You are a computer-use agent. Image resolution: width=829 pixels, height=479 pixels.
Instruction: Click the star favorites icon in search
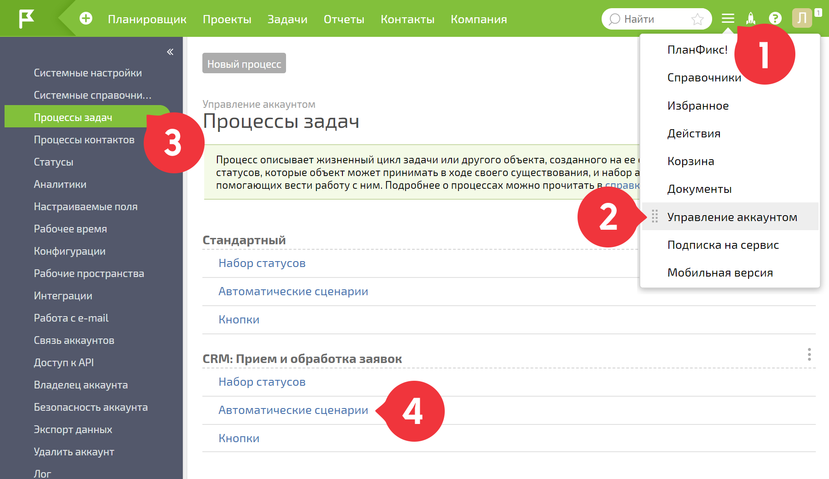(x=697, y=19)
